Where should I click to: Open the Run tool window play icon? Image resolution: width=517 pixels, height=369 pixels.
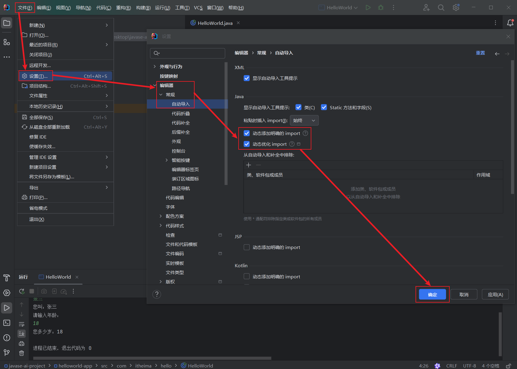(x=7, y=308)
